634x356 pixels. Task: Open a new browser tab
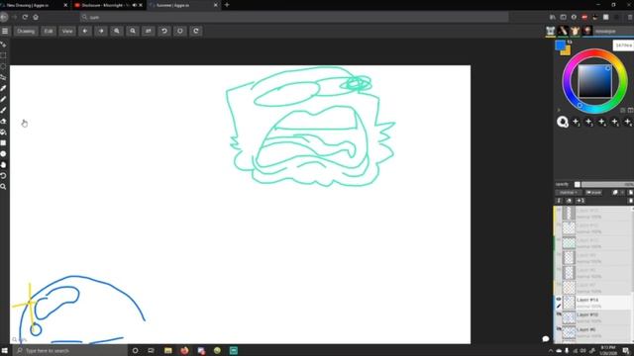[x=227, y=5]
